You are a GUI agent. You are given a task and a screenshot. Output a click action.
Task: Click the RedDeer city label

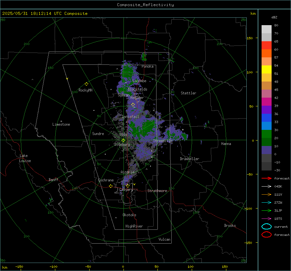(137, 98)
